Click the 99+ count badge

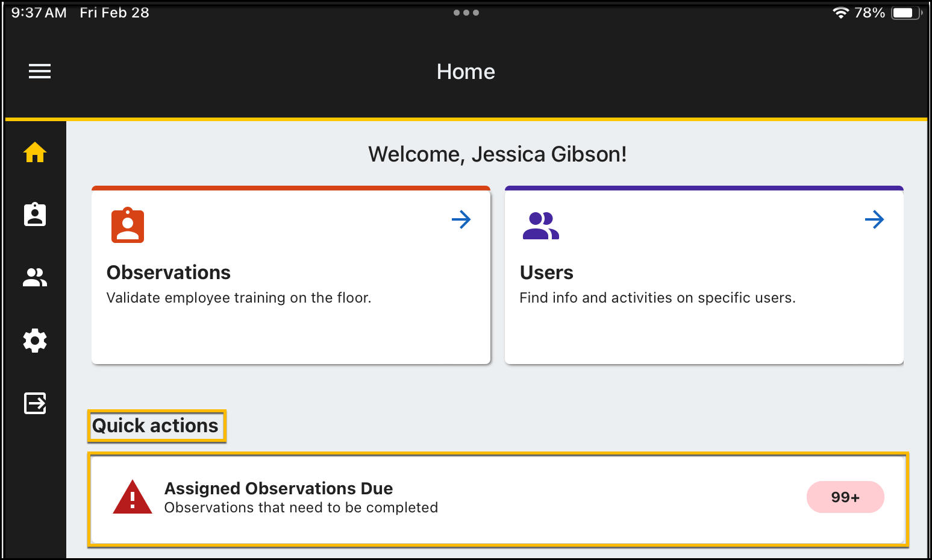(845, 497)
